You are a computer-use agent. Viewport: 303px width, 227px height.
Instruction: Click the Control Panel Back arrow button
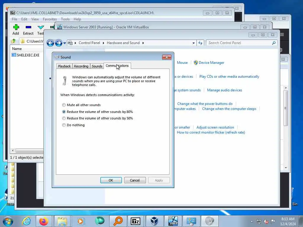pyautogui.click(x=50, y=43)
